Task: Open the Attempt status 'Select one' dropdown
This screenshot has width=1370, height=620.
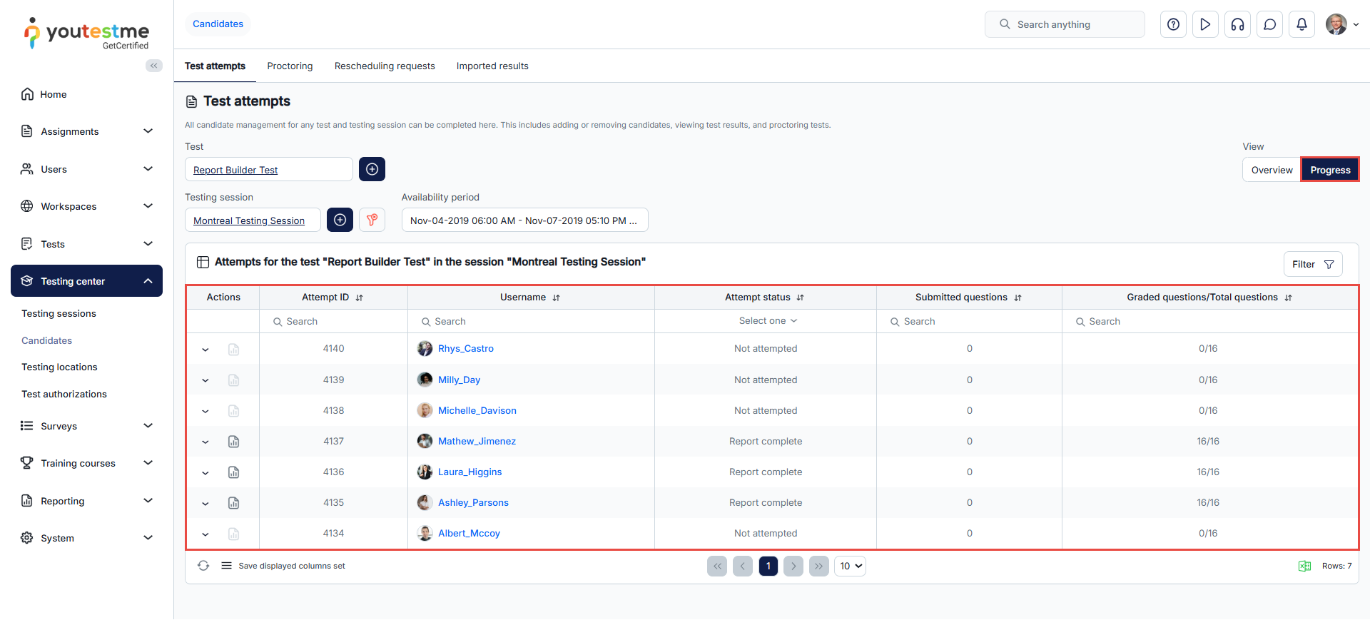Action: click(767, 321)
